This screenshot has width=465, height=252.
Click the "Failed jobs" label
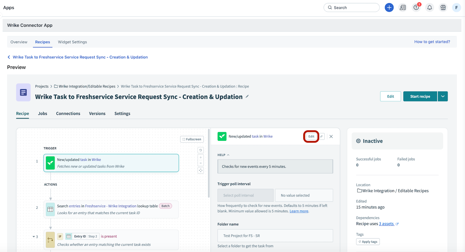406,159
